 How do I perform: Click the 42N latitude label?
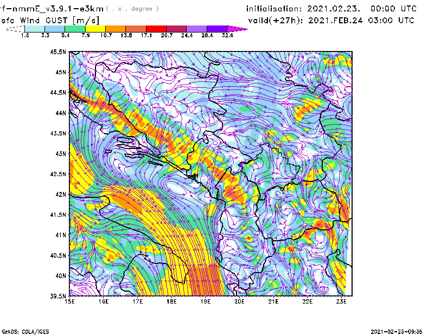[x=61, y=195]
